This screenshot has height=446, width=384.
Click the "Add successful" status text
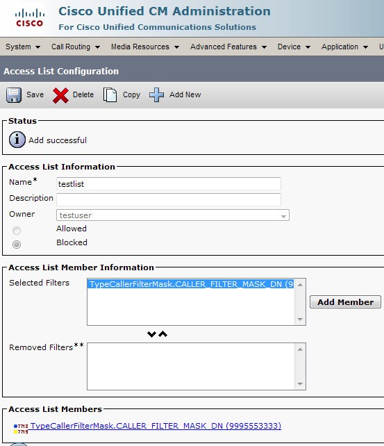[x=58, y=140]
